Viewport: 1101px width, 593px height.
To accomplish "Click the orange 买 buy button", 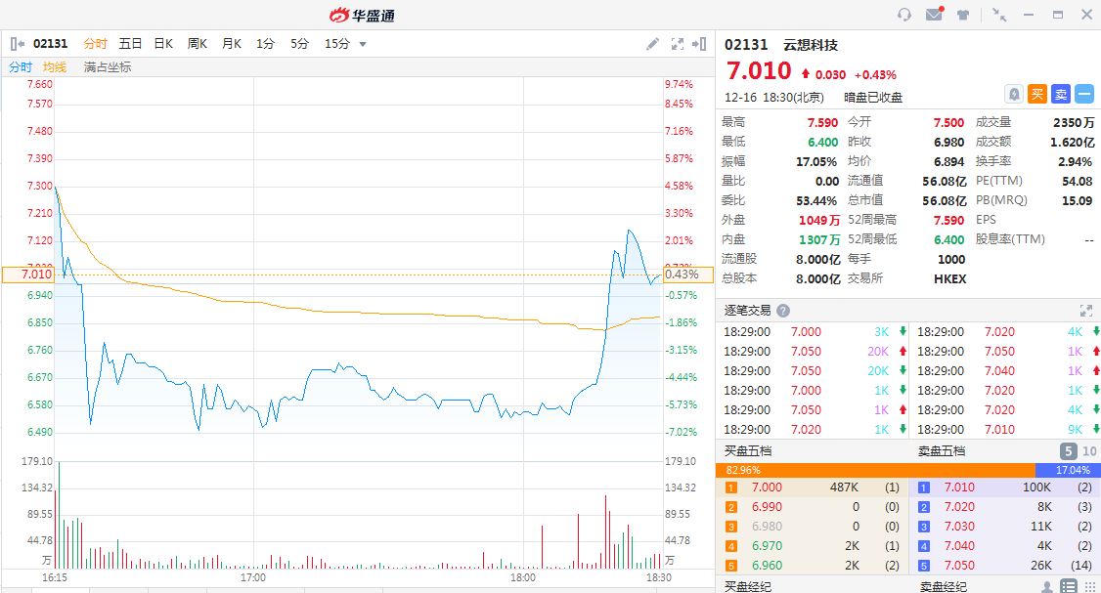I will (x=1037, y=94).
